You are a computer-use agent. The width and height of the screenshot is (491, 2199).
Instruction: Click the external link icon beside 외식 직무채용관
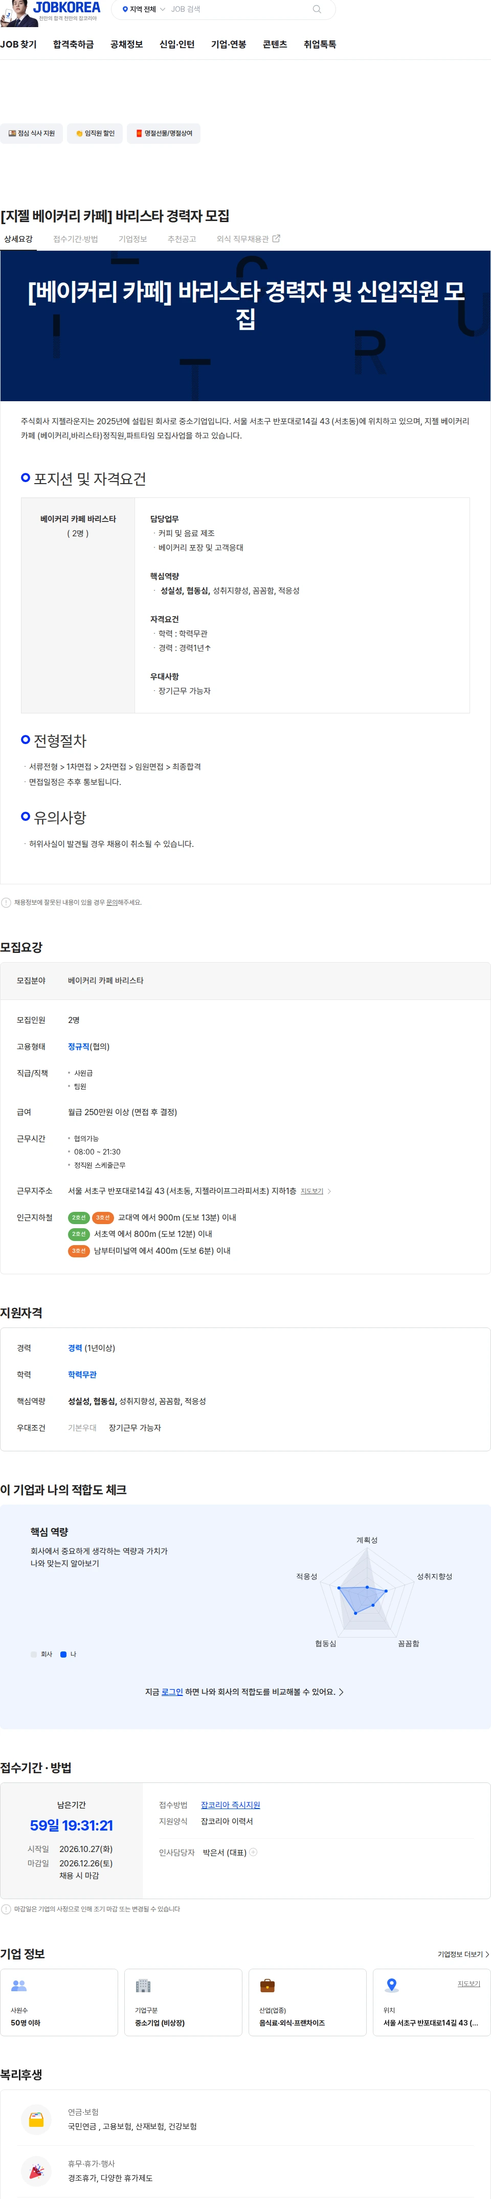point(276,239)
